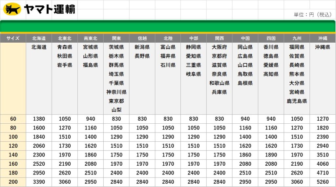Select the 1820 price under 沖縄
The height and width of the screenshot is (187, 336).
click(323, 128)
